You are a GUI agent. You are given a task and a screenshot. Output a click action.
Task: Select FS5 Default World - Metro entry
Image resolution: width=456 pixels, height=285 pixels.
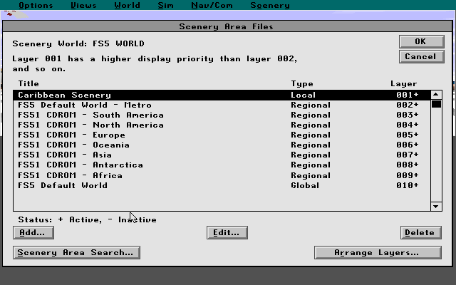coord(84,105)
